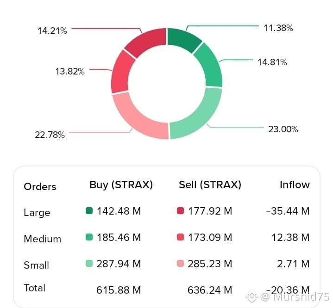Image resolution: width=333 pixels, height=308 pixels.
Task: Click the Inflow column header
Action: click(295, 185)
